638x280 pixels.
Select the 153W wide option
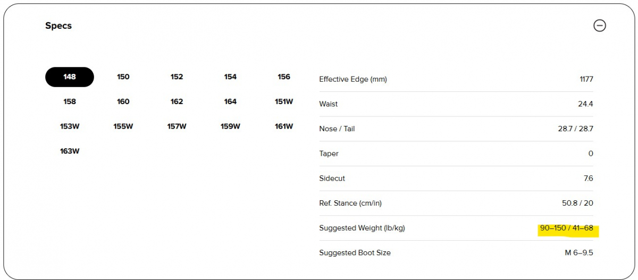point(70,126)
